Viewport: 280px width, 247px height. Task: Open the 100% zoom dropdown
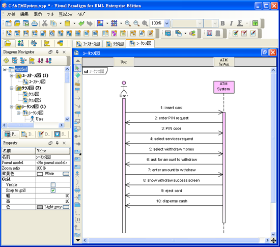click(x=167, y=23)
